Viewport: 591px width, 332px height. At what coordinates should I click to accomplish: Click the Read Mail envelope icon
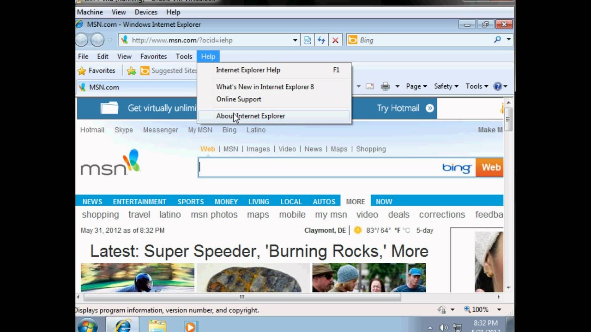369,86
